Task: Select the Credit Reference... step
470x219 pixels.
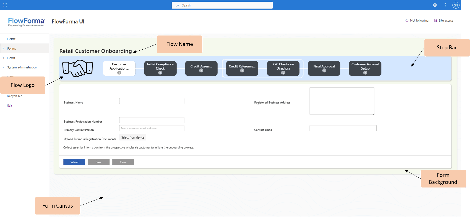Action: tap(242, 68)
